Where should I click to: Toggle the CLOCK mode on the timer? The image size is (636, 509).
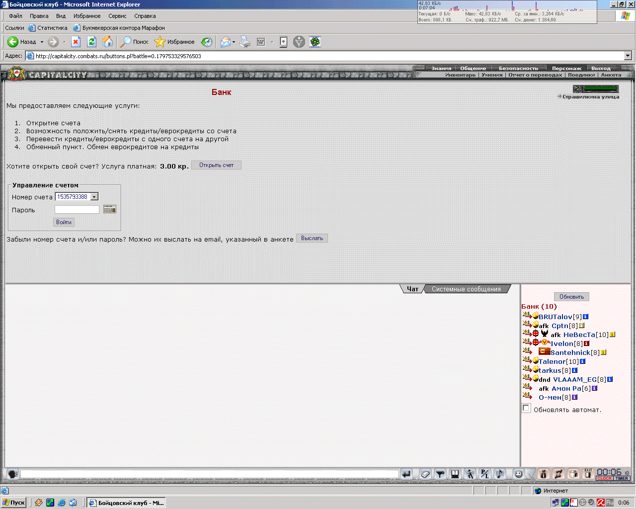coord(604,478)
